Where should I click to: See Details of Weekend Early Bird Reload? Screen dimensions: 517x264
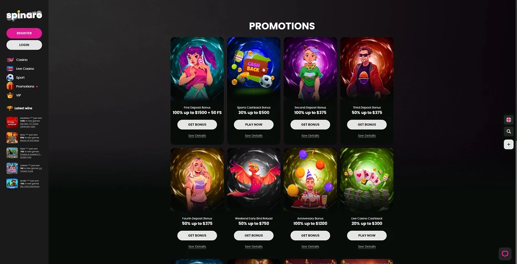[x=254, y=247]
